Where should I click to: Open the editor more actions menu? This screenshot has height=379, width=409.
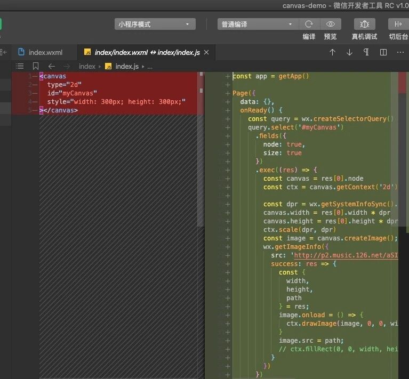(400, 52)
